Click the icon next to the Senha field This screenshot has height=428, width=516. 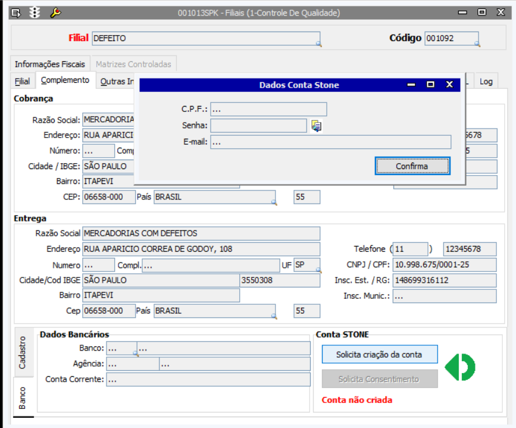point(316,126)
